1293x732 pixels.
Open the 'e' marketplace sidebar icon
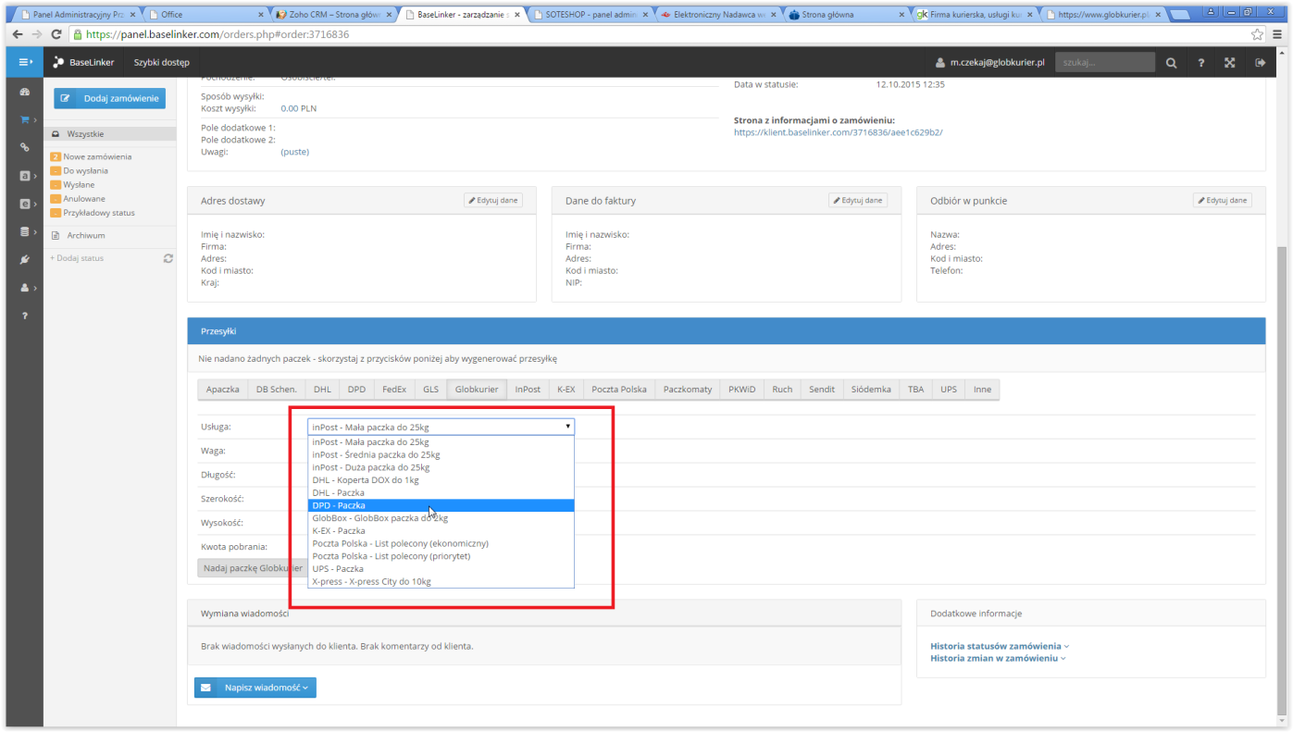[25, 203]
